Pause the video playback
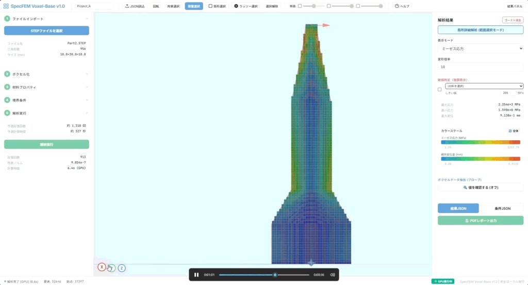528x285 pixels. click(196, 275)
